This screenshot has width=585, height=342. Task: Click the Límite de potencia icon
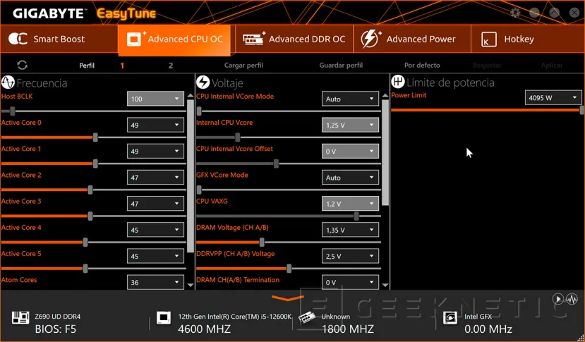click(x=398, y=81)
